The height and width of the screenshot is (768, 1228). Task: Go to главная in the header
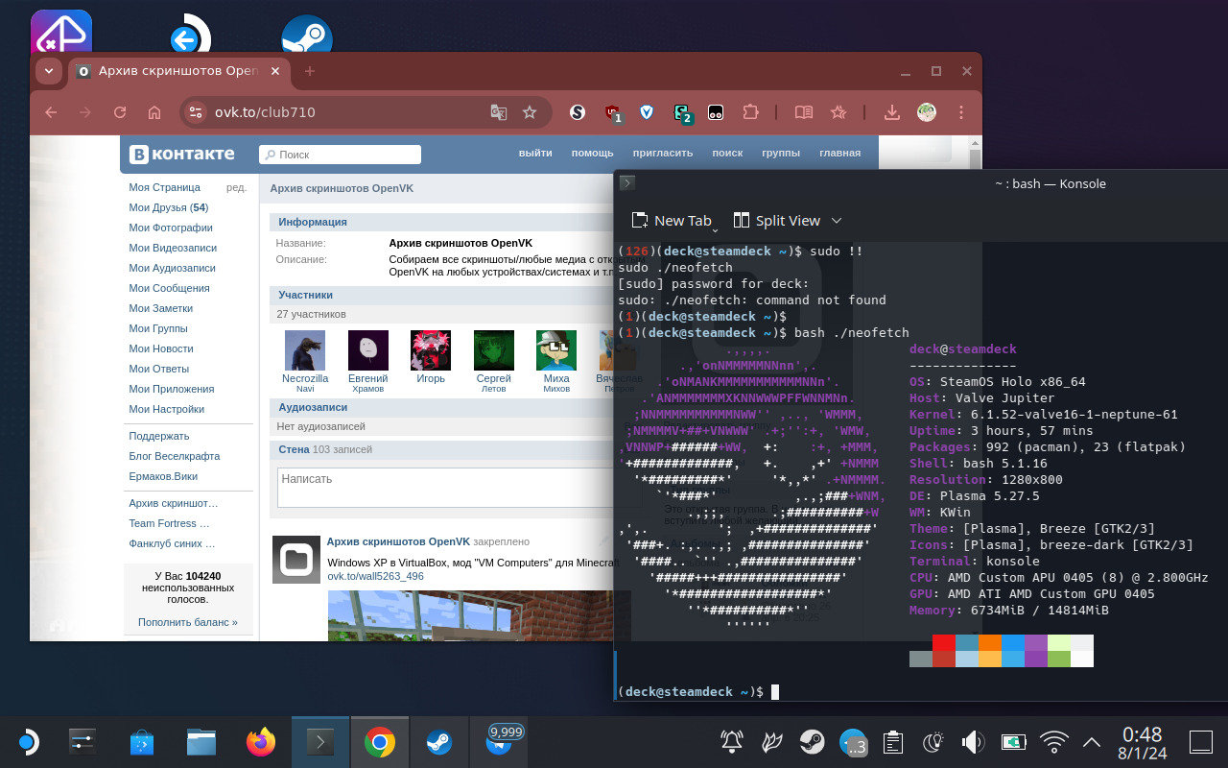(x=839, y=154)
